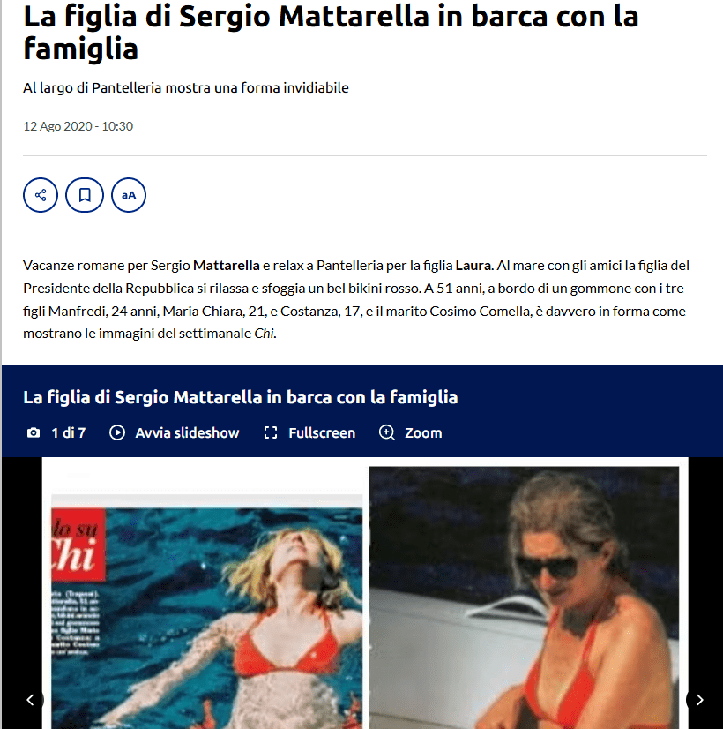Click the article main headline
The image size is (723, 729).
[331, 33]
